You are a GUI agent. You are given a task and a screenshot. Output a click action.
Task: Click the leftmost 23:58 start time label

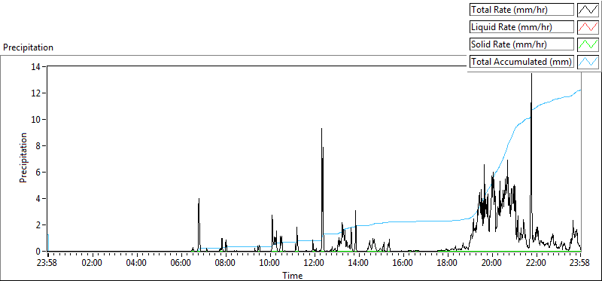point(48,264)
